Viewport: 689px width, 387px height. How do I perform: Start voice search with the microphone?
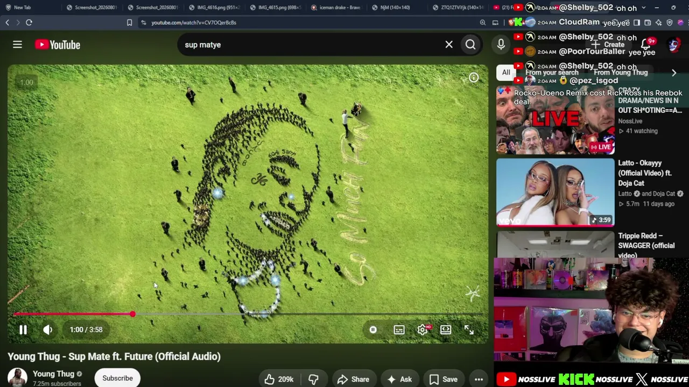[x=501, y=45]
